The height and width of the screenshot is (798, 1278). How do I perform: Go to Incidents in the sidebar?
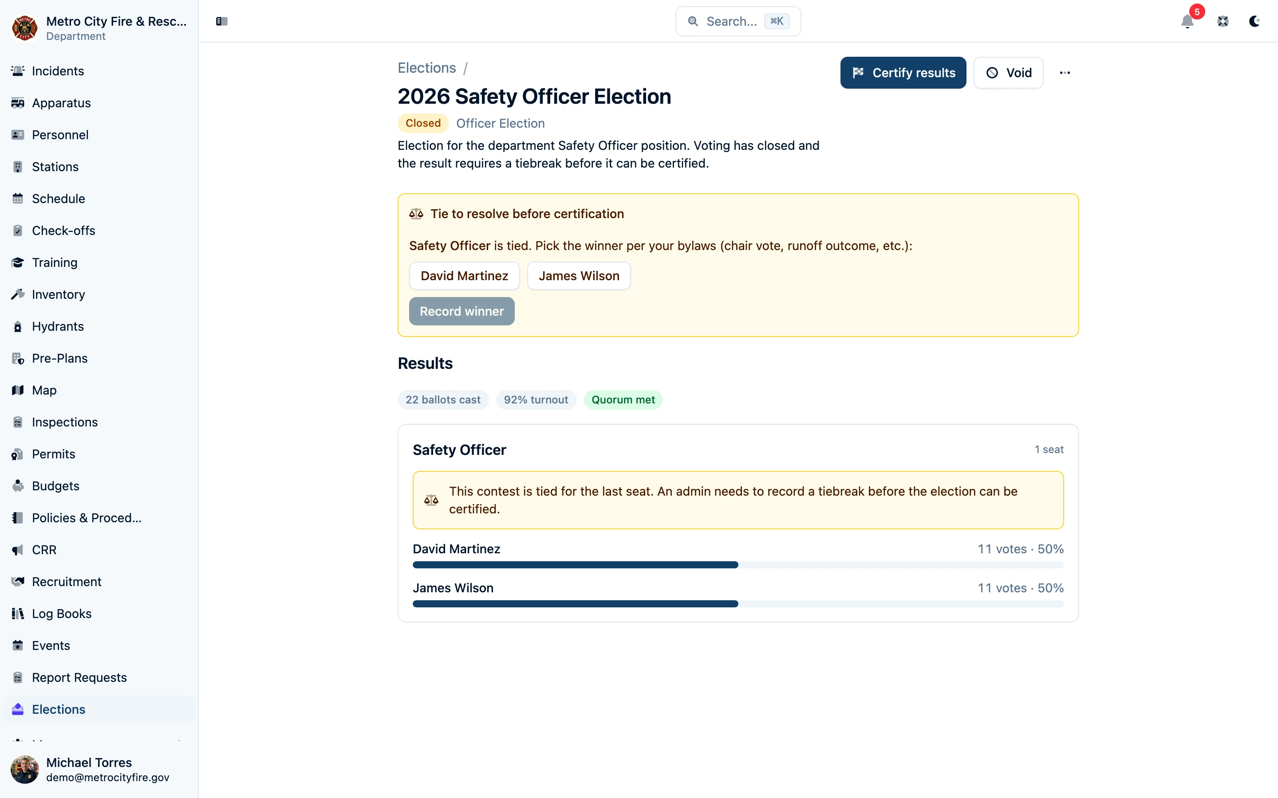point(99,71)
